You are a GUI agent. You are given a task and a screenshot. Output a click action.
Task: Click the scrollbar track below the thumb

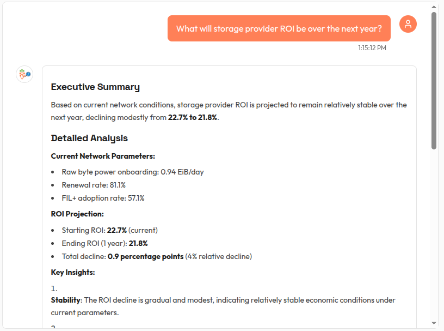(x=434, y=229)
